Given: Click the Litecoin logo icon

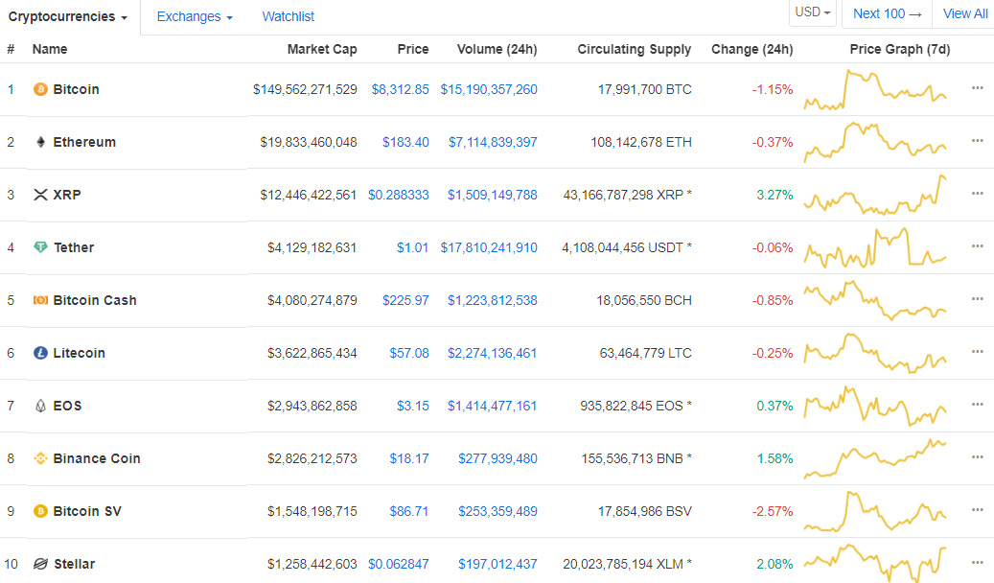Looking at the screenshot, I should [x=40, y=353].
